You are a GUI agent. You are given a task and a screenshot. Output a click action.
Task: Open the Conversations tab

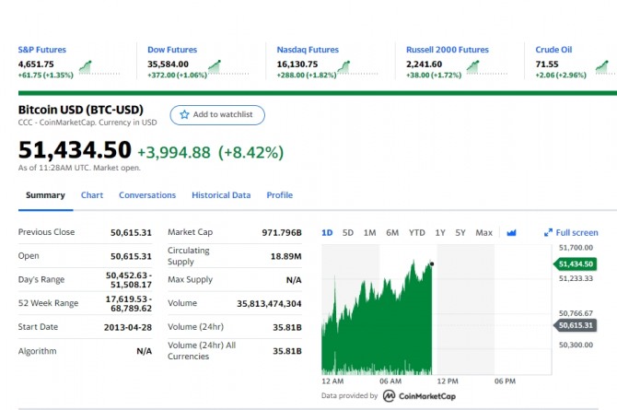tap(147, 195)
